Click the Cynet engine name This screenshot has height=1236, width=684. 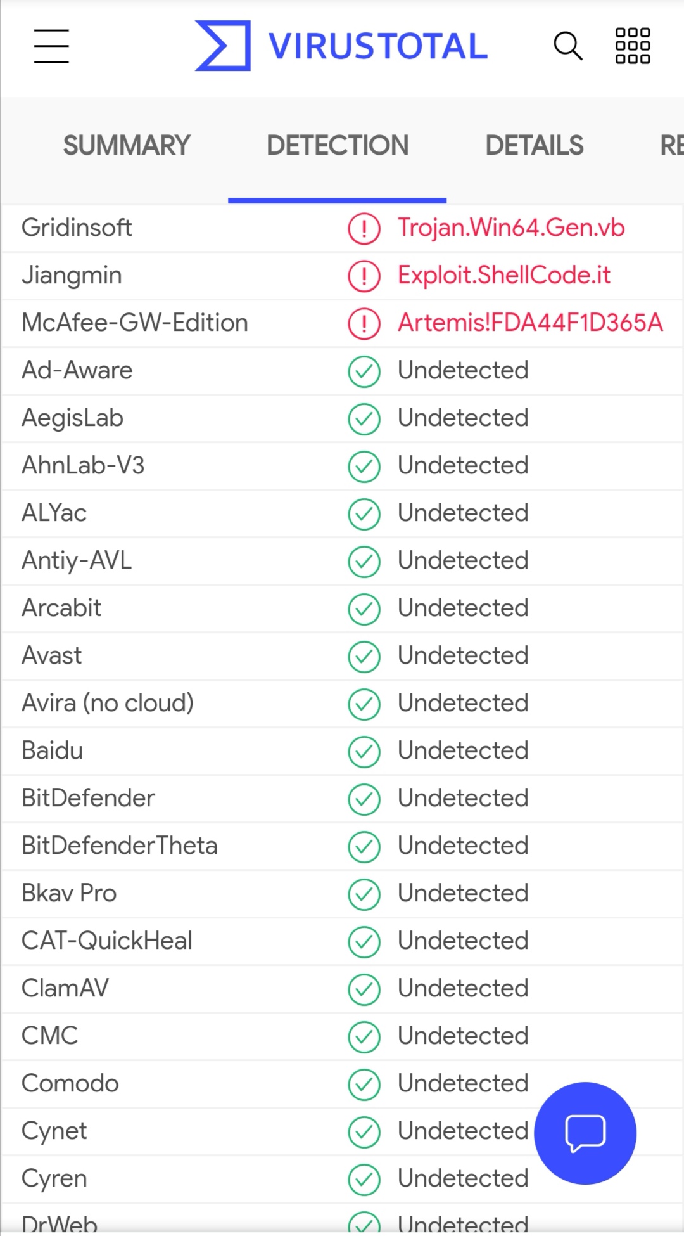pos(54,1131)
